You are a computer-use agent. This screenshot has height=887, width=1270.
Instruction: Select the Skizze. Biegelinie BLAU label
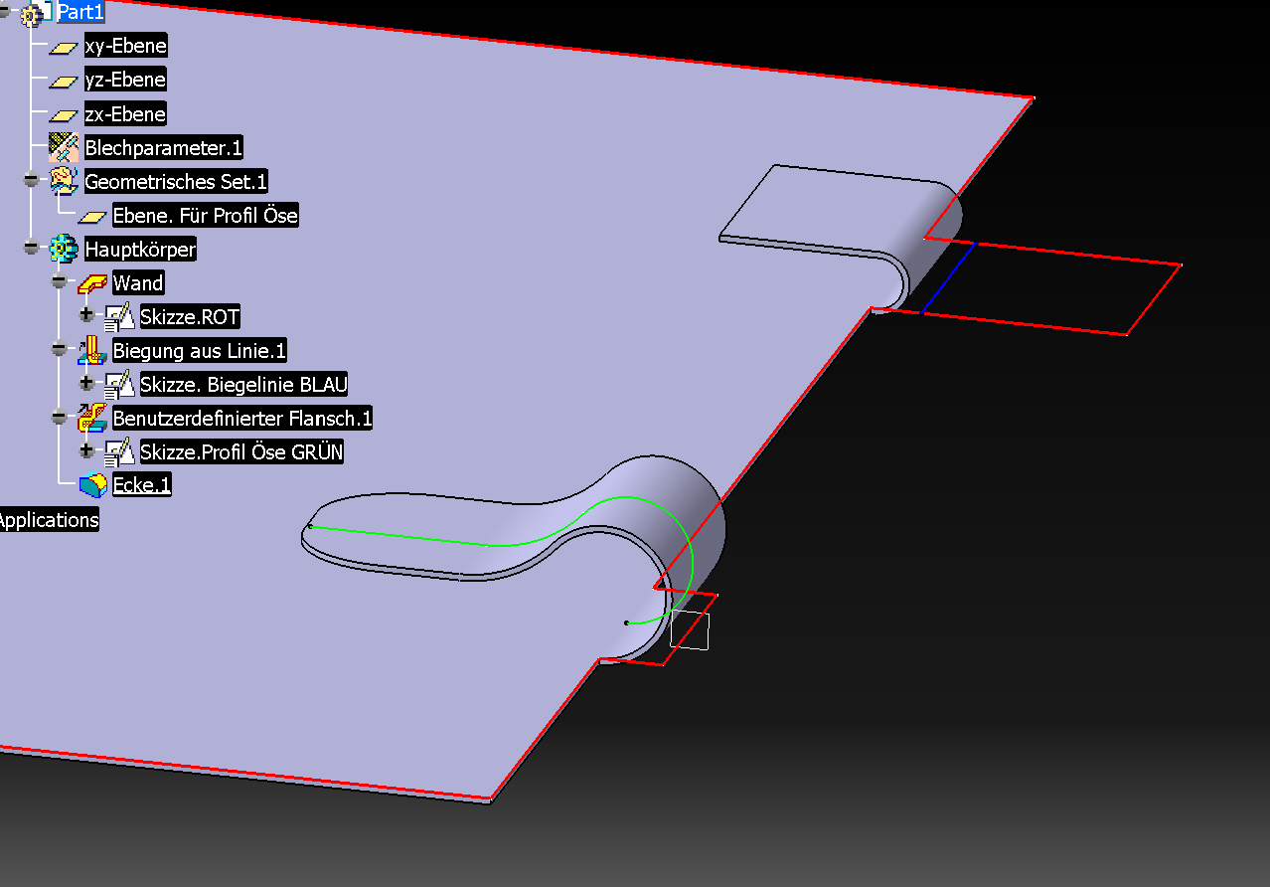[243, 385]
